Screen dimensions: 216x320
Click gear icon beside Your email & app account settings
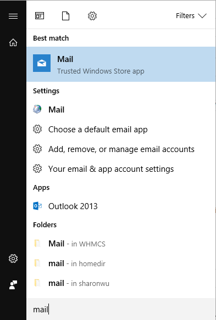click(x=37, y=169)
